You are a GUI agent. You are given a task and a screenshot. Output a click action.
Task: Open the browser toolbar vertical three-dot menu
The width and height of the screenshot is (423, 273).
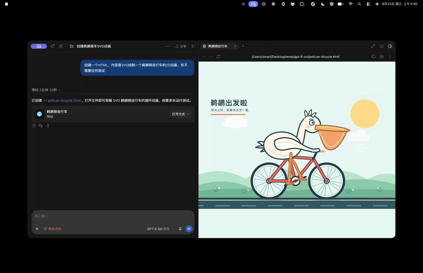tap(390, 57)
